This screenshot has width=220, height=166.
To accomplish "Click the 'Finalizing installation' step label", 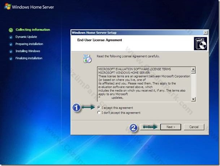I will coord(29,58).
